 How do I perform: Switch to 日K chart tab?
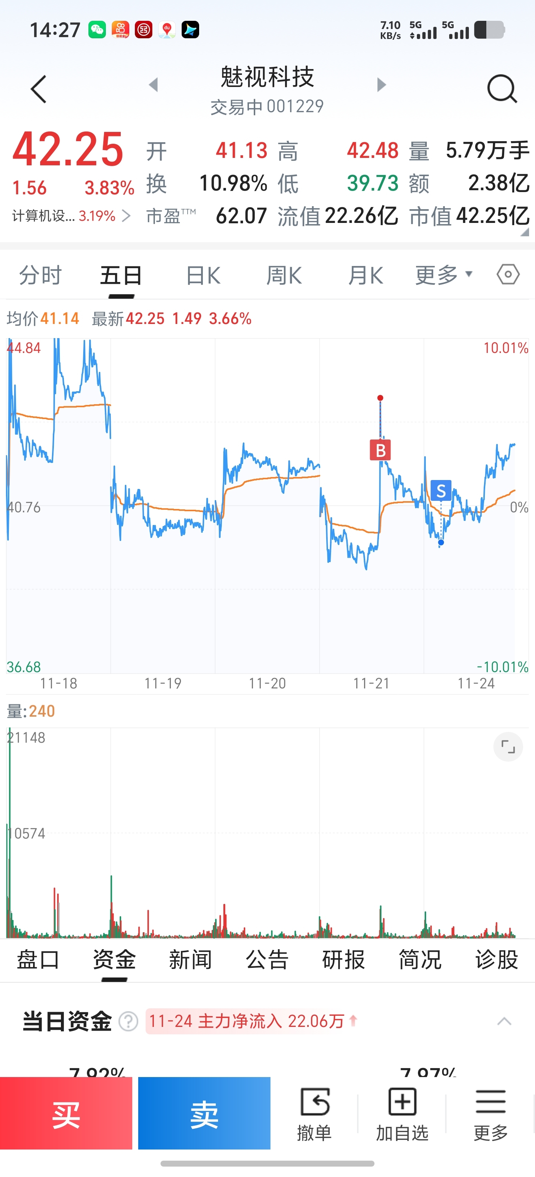pyautogui.click(x=203, y=276)
